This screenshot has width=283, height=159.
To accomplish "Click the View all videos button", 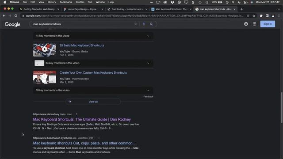I will 93,102.
